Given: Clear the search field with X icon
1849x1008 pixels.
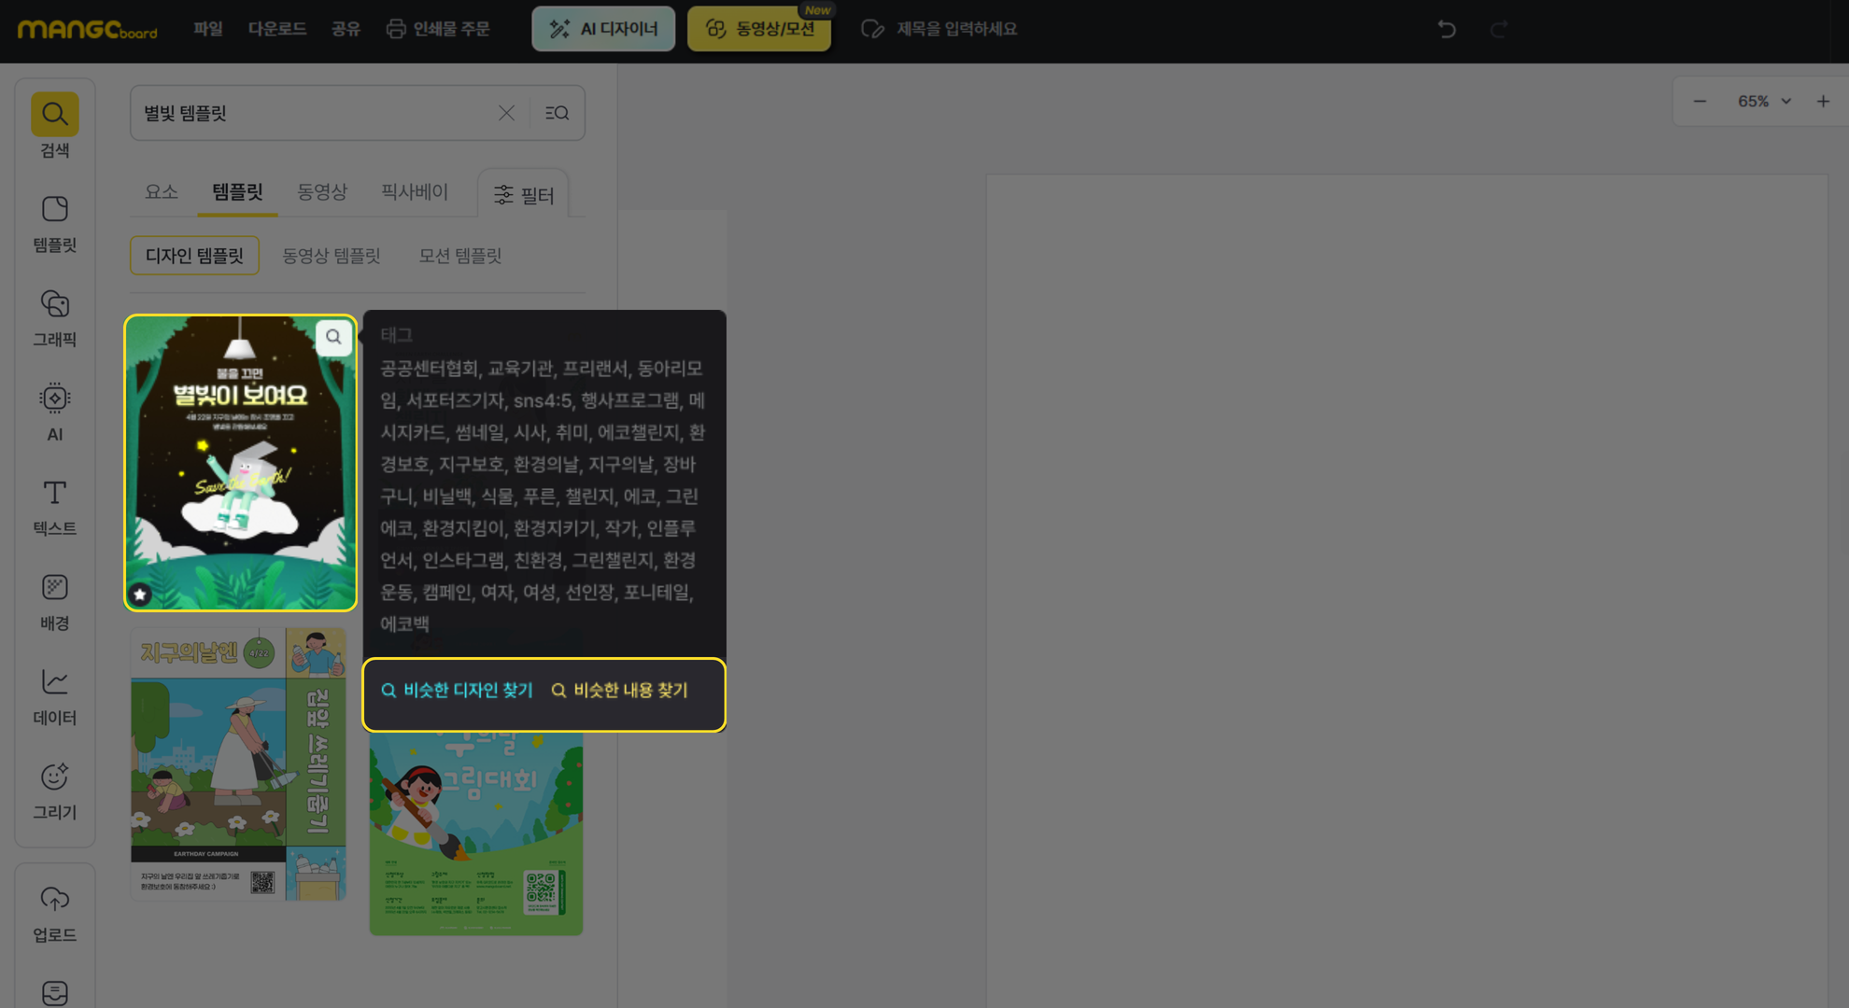Looking at the screenshot, I should click(x=506, y=113).
